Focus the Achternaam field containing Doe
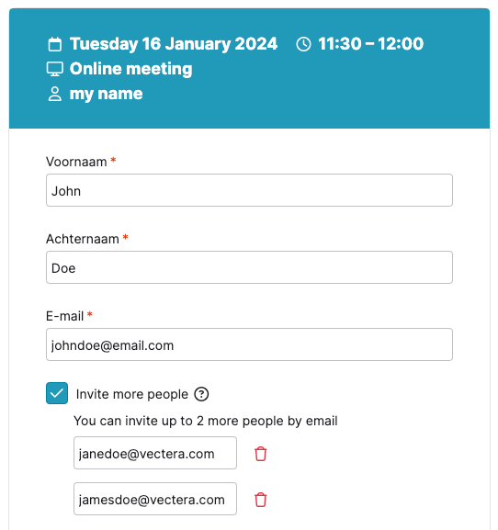 pyautogui.click(x=249, y=267)
